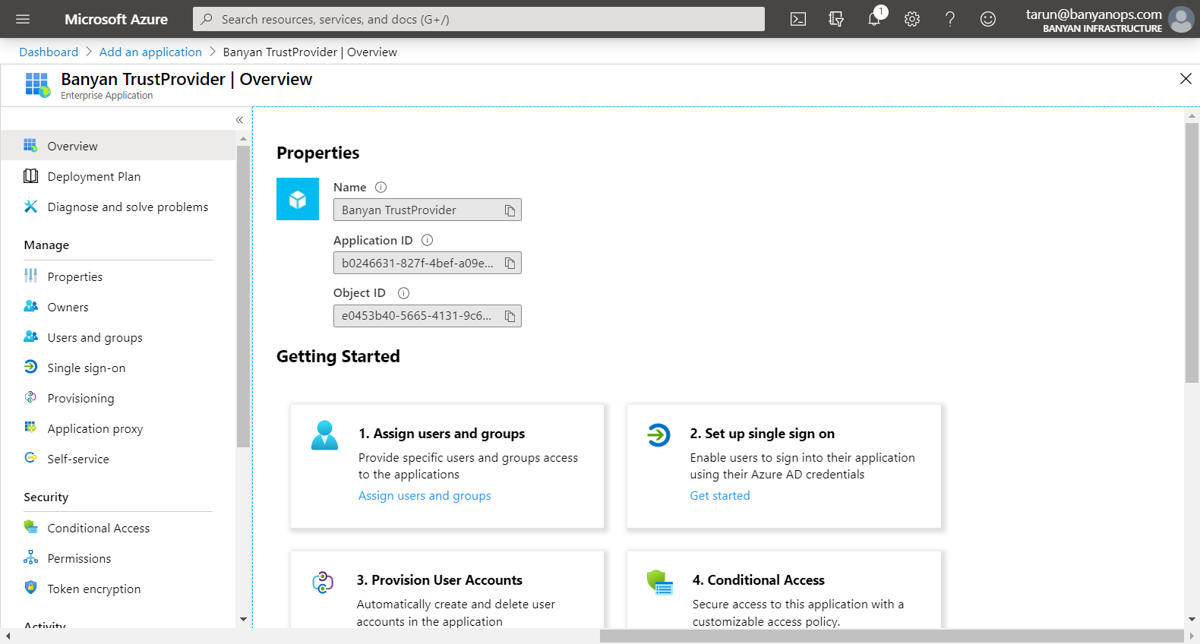Screen dimensions: 1200x644
Task: Collapse the left navigation pane
Action: 239,120
